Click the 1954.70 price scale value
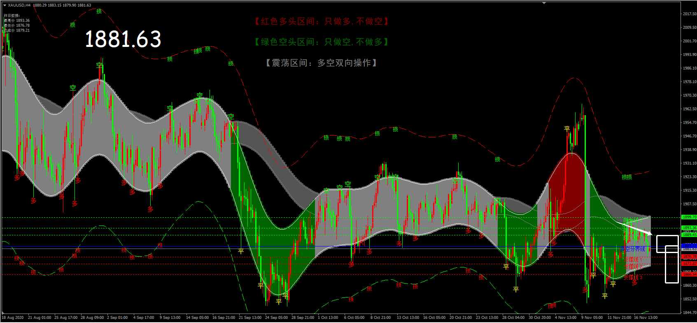The image size is (697, 323). 690,123
